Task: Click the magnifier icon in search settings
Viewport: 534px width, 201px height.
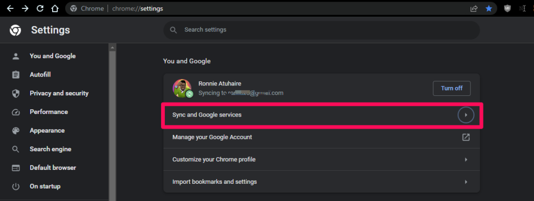Action: point(173,30)
